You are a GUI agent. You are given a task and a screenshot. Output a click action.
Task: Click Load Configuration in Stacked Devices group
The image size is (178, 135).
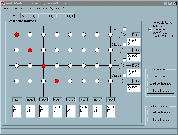pyautogui.click(x=161, y=112)
